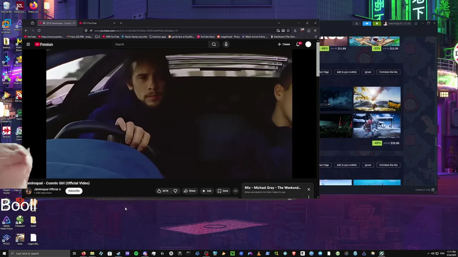
Task: Open Firefox extensions puzzle icon
Action: (x=309, y=30)
